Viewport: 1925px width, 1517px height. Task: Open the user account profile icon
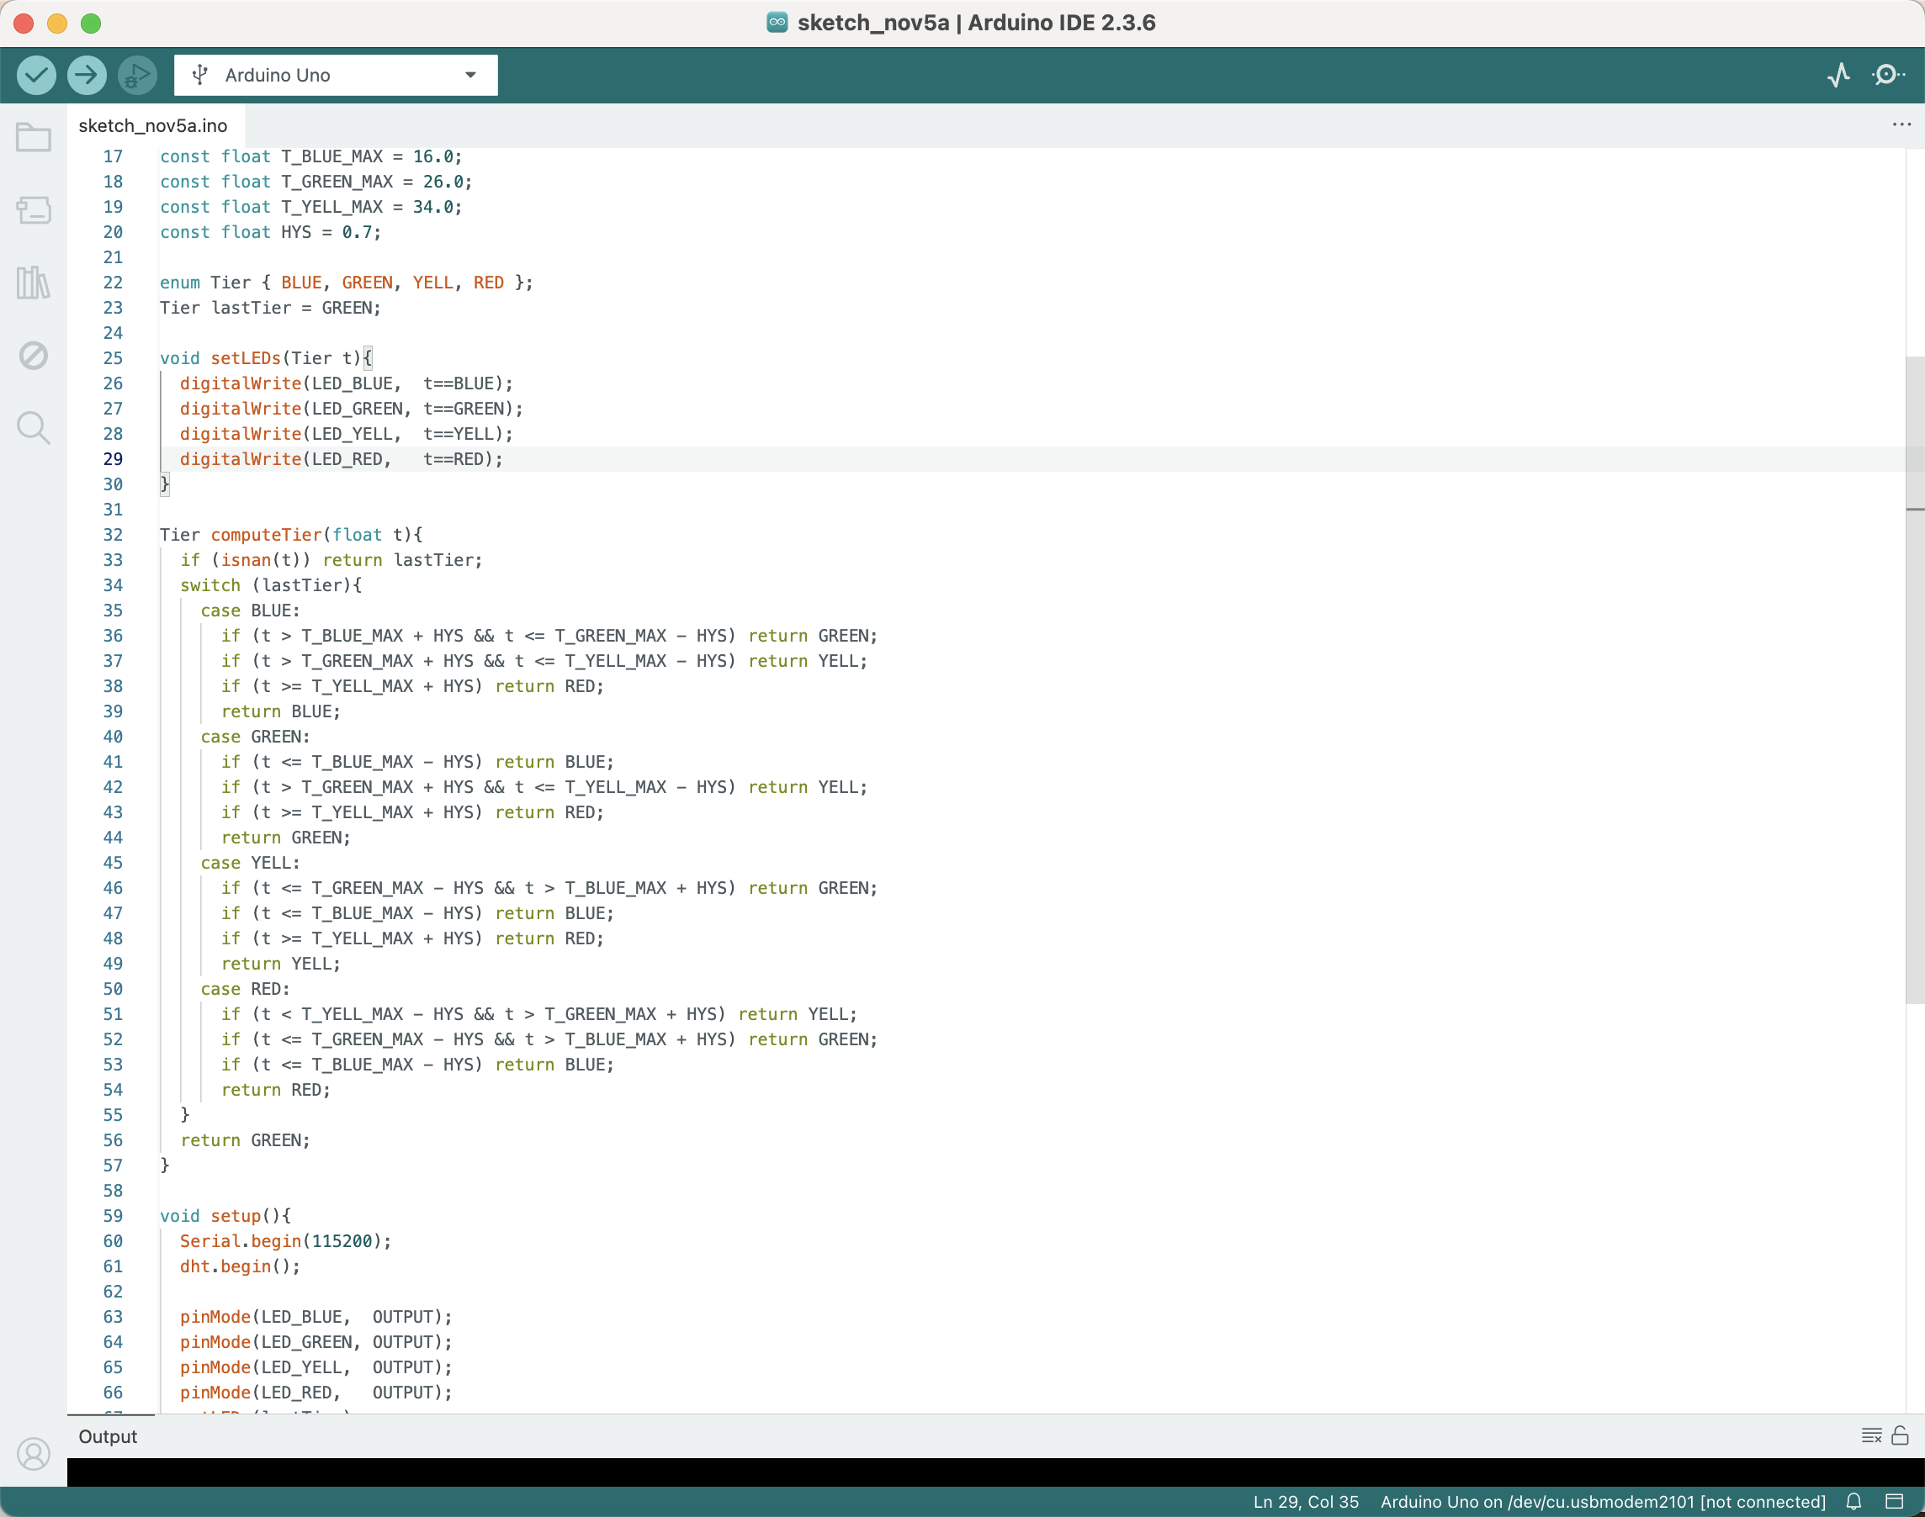tap(34, 1454)
